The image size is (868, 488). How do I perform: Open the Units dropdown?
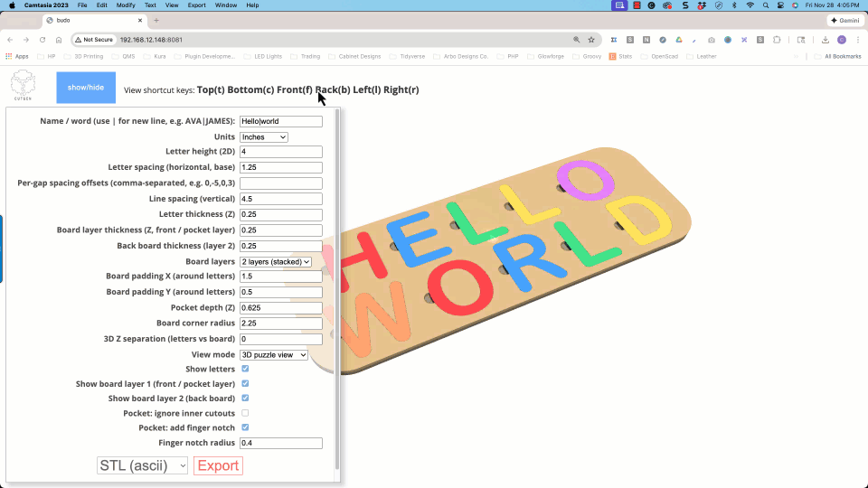pyautogui.click(x=264, y=137)
